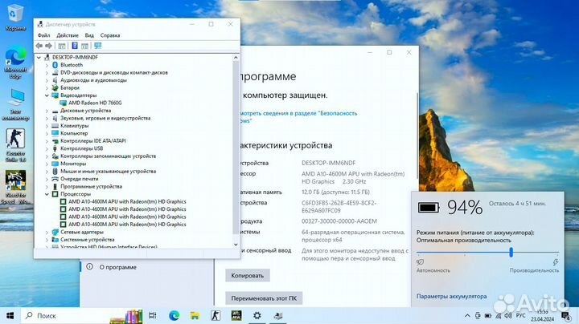Click the Back arrow in Device Manager toolbar
Image resolution: width=579 pixels, height=324 pixels.
[39, 46]
